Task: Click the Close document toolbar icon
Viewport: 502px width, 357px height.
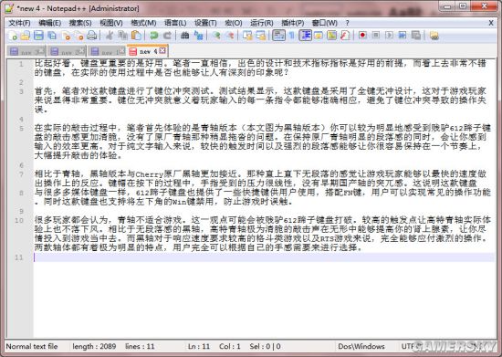Action: click(x=66, y=36)
